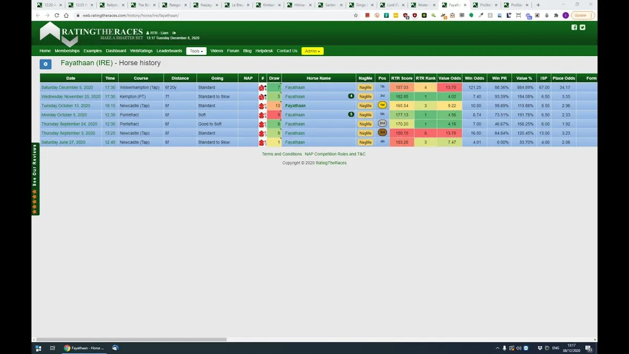Open Task View on the taskbar
This screenshot has height=354, width=629.
(x=52, y=348)
